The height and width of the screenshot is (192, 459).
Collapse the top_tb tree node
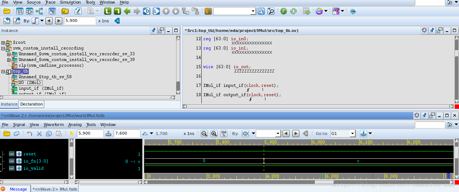tap(3, 71)
